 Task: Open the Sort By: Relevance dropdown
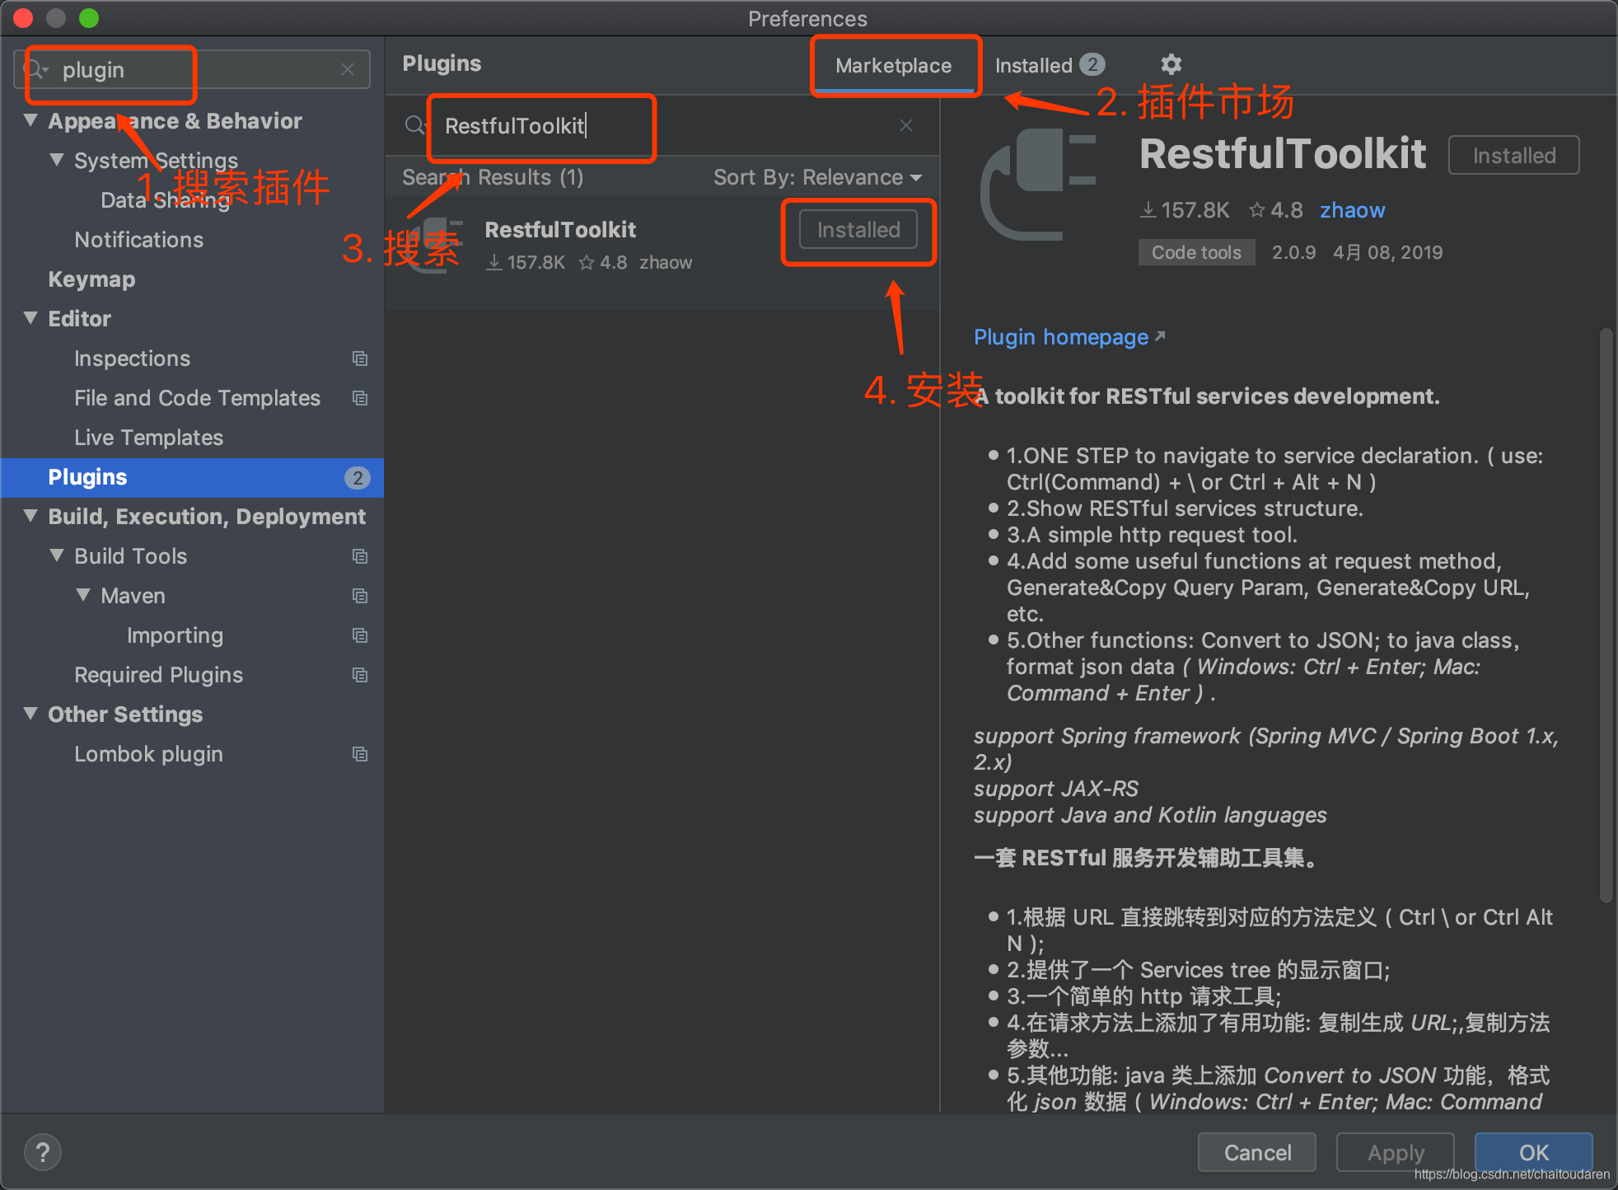pyautogui.click(x=817, y=177)
